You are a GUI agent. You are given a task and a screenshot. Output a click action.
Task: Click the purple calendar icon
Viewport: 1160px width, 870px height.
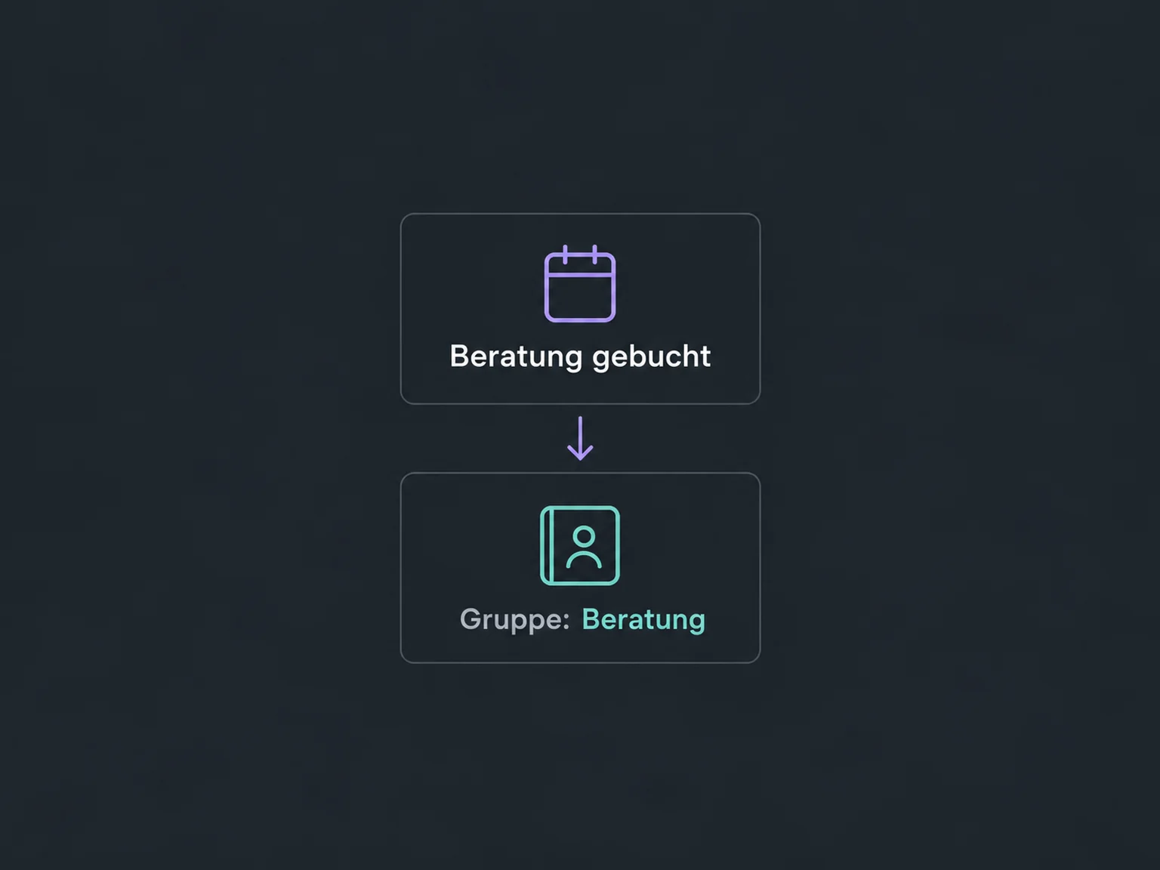(x=580, y=284)
